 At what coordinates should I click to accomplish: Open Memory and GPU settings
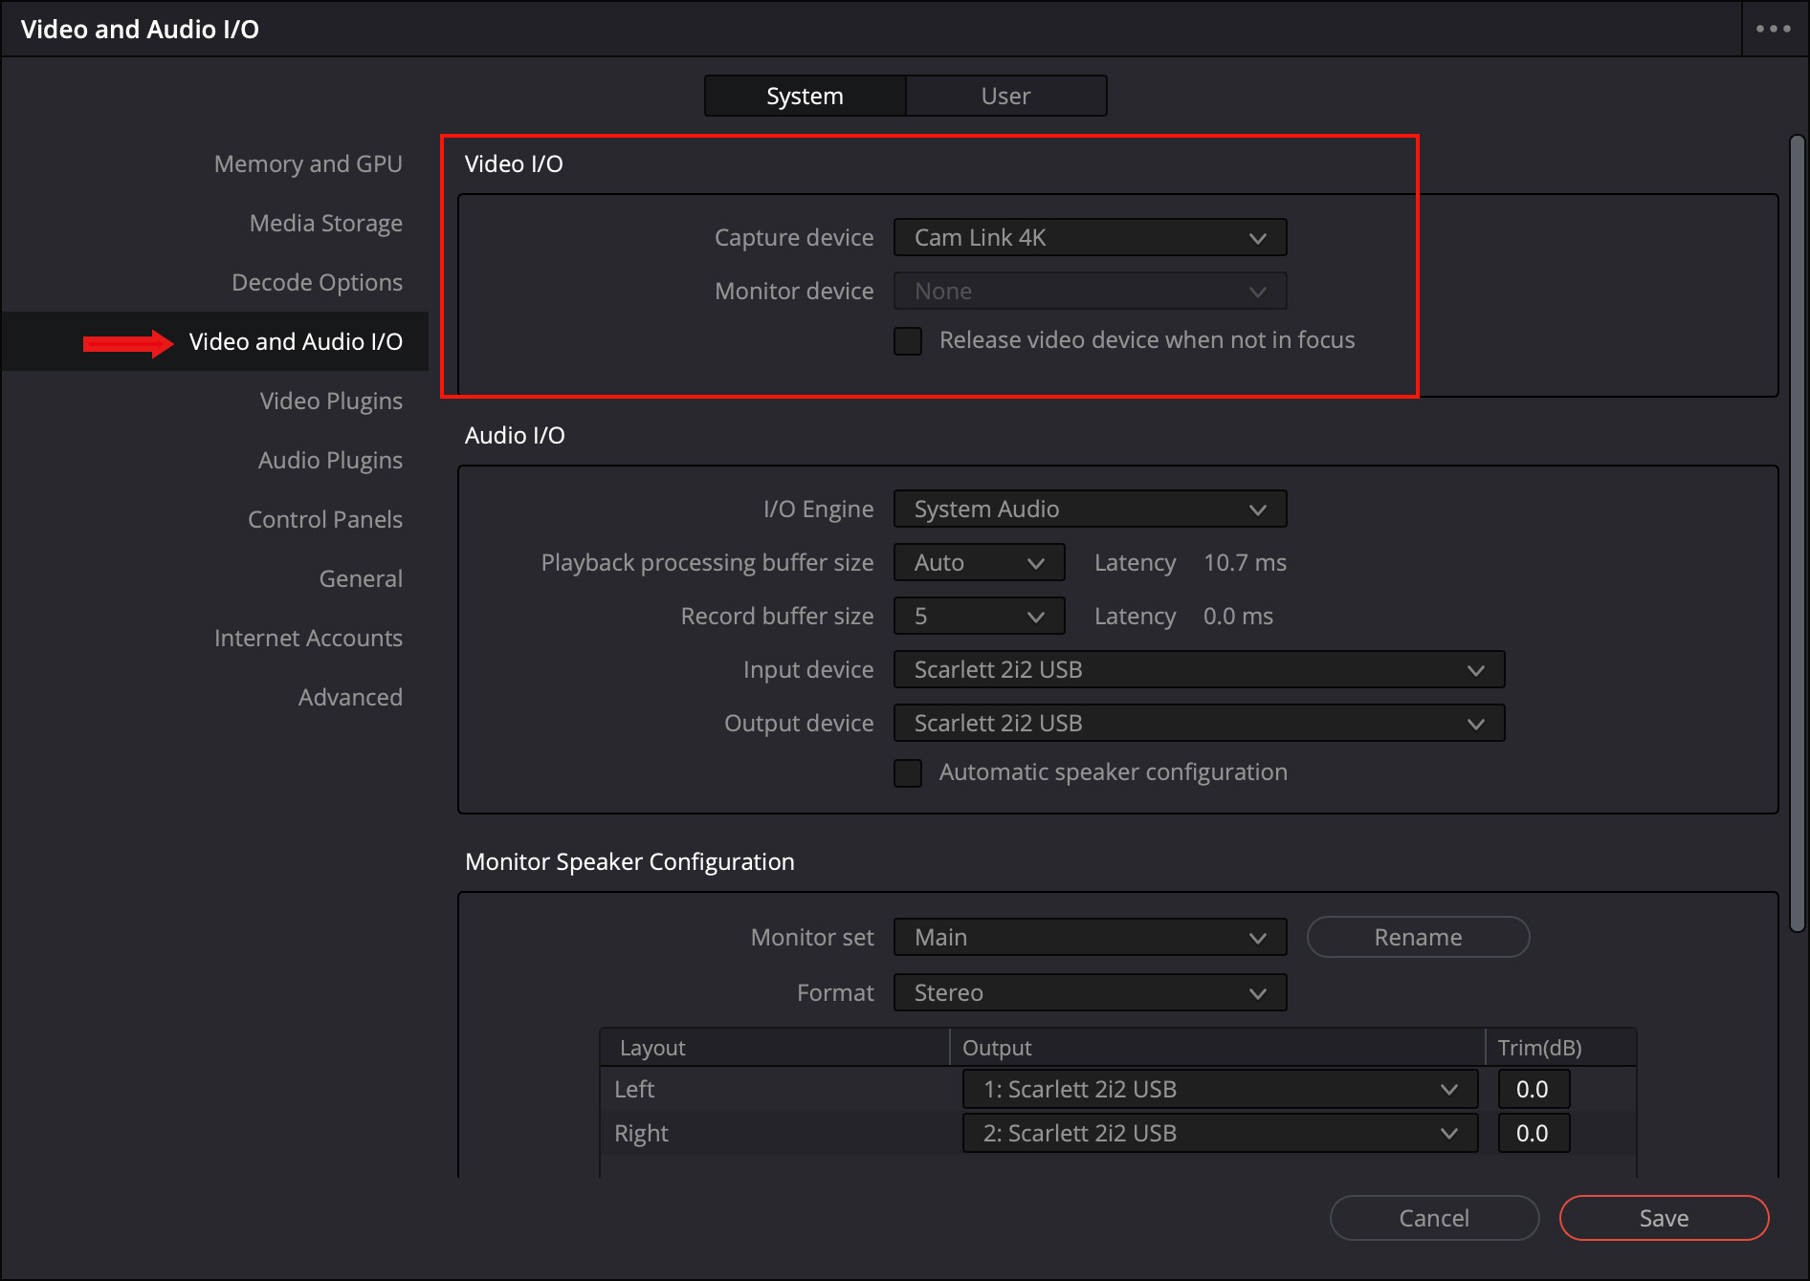click(308, 164)
